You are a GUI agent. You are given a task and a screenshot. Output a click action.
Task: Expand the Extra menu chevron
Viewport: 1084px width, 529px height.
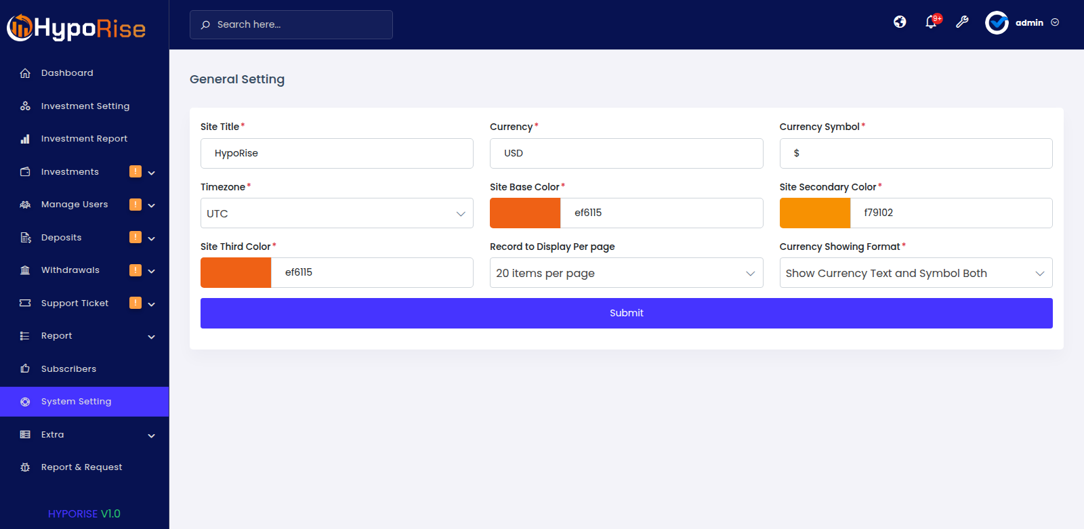[x=152, y=436]
